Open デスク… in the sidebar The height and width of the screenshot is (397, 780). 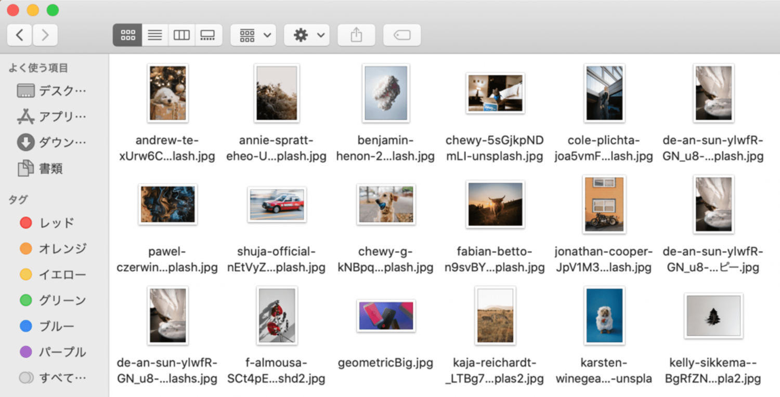coord(51,91)
